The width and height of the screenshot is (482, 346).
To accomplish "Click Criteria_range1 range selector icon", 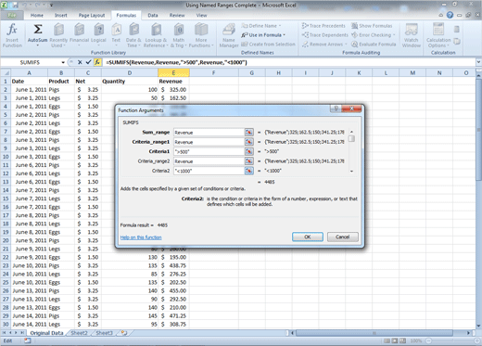I will pyautogui.click(x=248, y=142).
